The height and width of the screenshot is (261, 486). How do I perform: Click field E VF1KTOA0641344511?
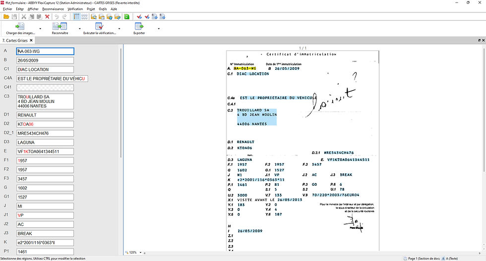click(45, 152)
